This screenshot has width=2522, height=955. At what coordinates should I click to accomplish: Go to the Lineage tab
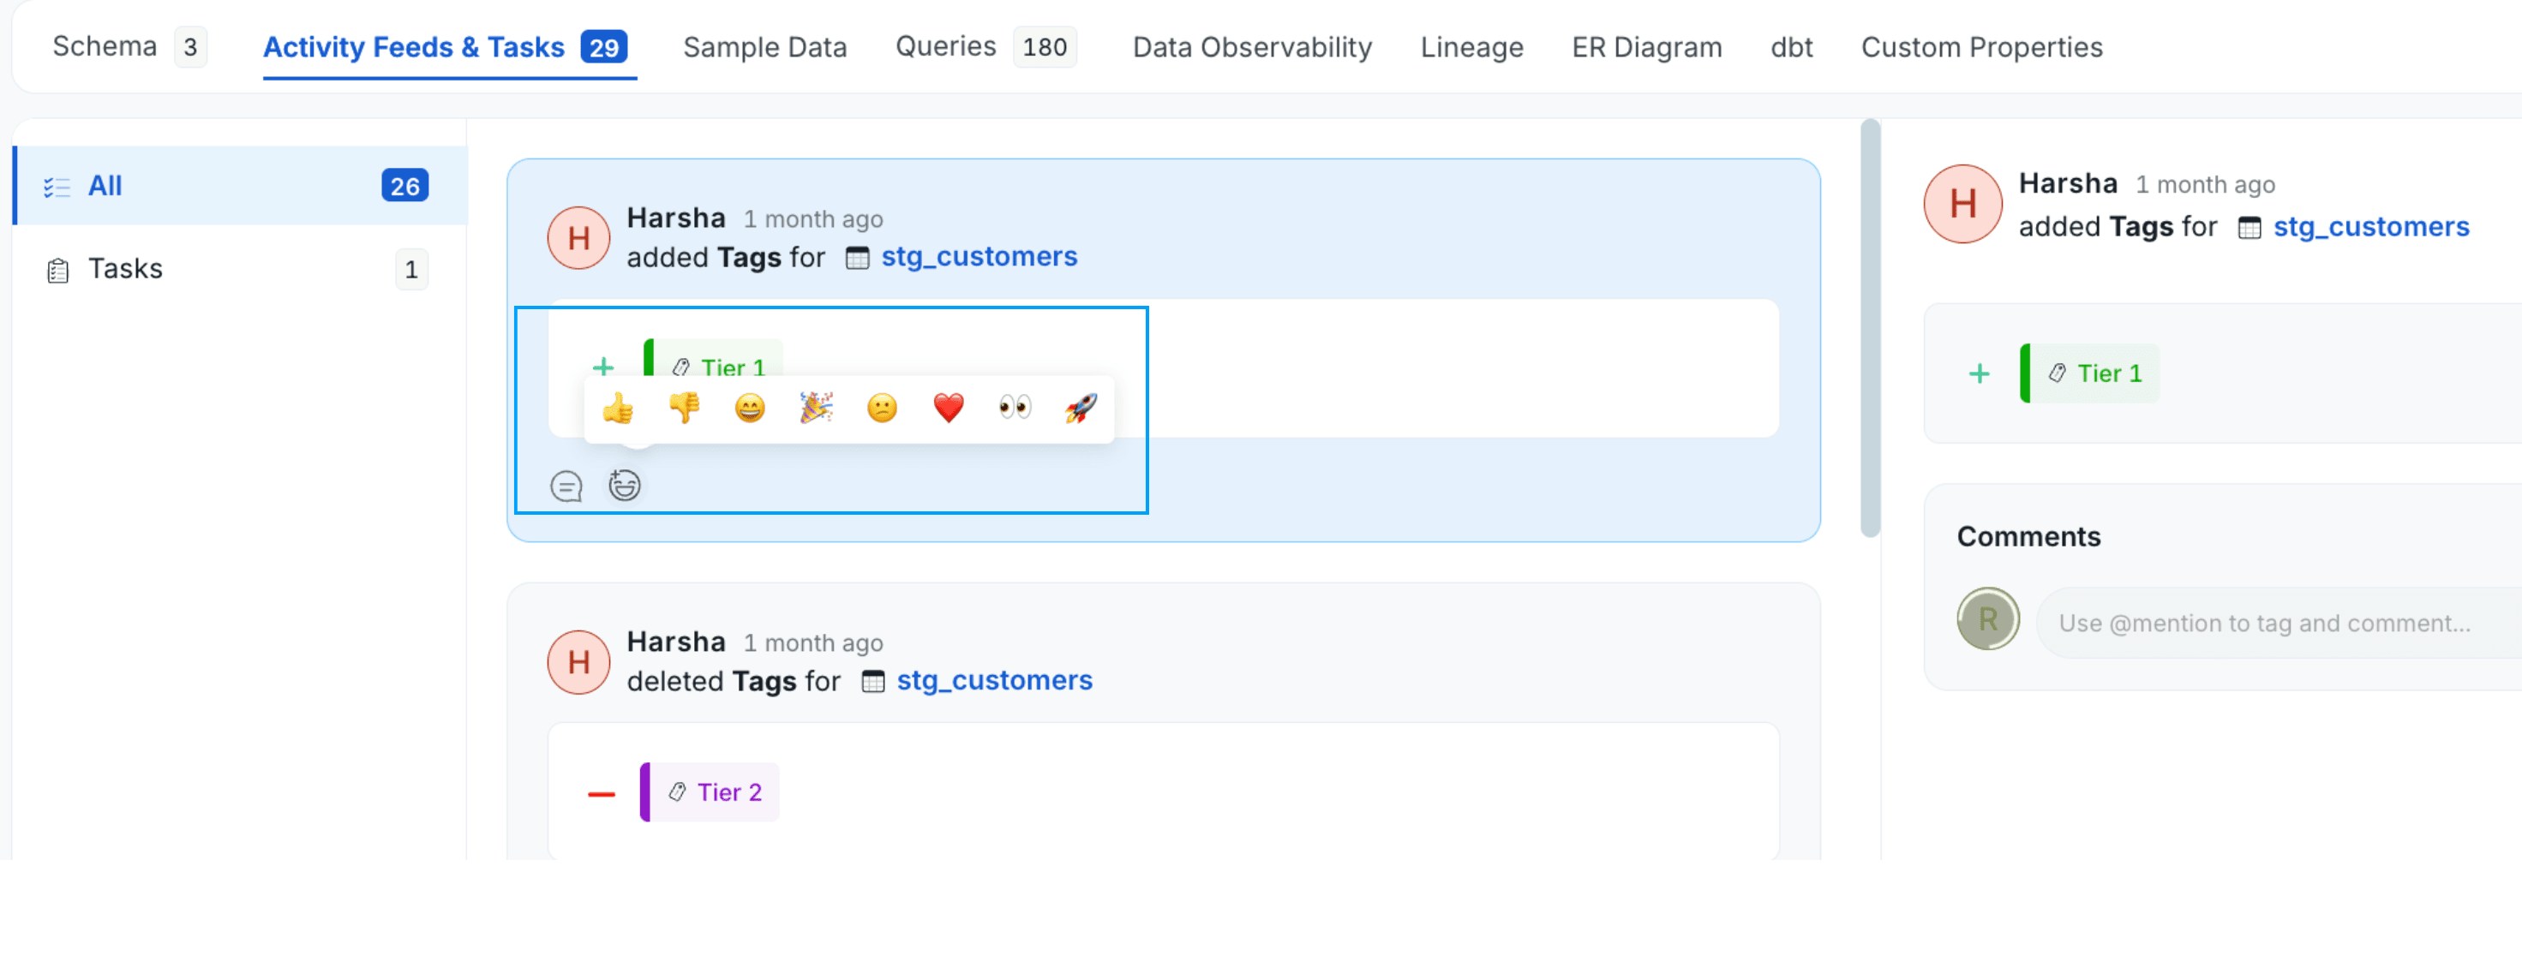click(x=1471, y=47)
